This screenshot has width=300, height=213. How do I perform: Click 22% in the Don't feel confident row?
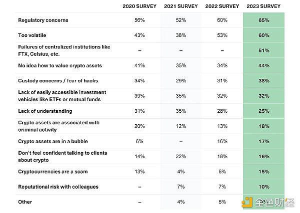(180, 156)
